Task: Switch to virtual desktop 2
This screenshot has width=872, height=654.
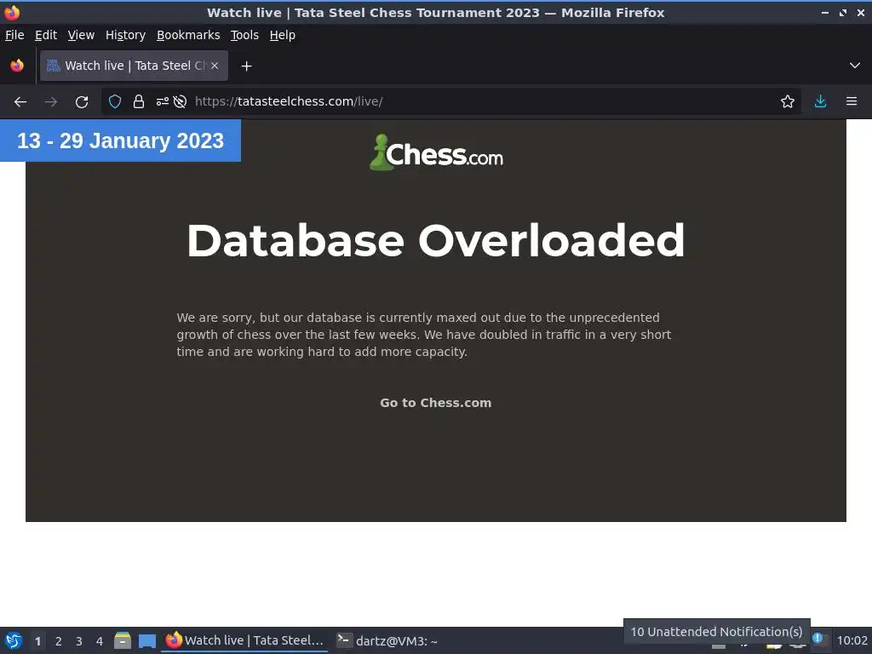Action: click(x=59, y=641)
